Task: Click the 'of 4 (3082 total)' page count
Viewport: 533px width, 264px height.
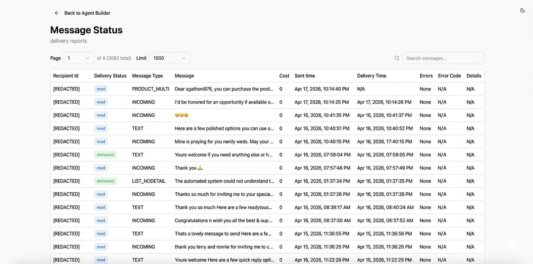Action: (x=114, y=58)
